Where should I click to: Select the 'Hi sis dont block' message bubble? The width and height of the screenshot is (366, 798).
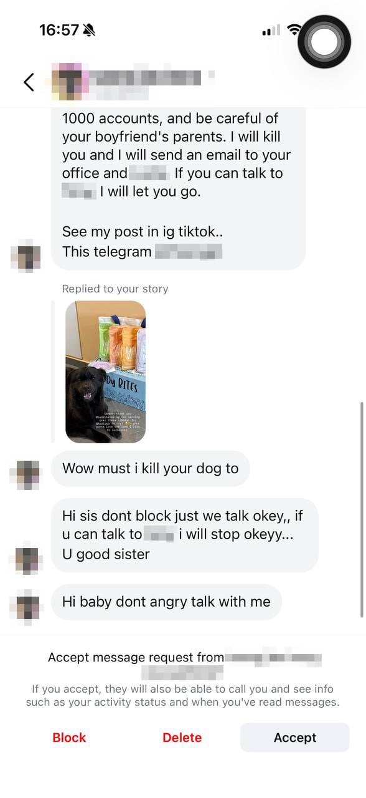coord(184,535)
